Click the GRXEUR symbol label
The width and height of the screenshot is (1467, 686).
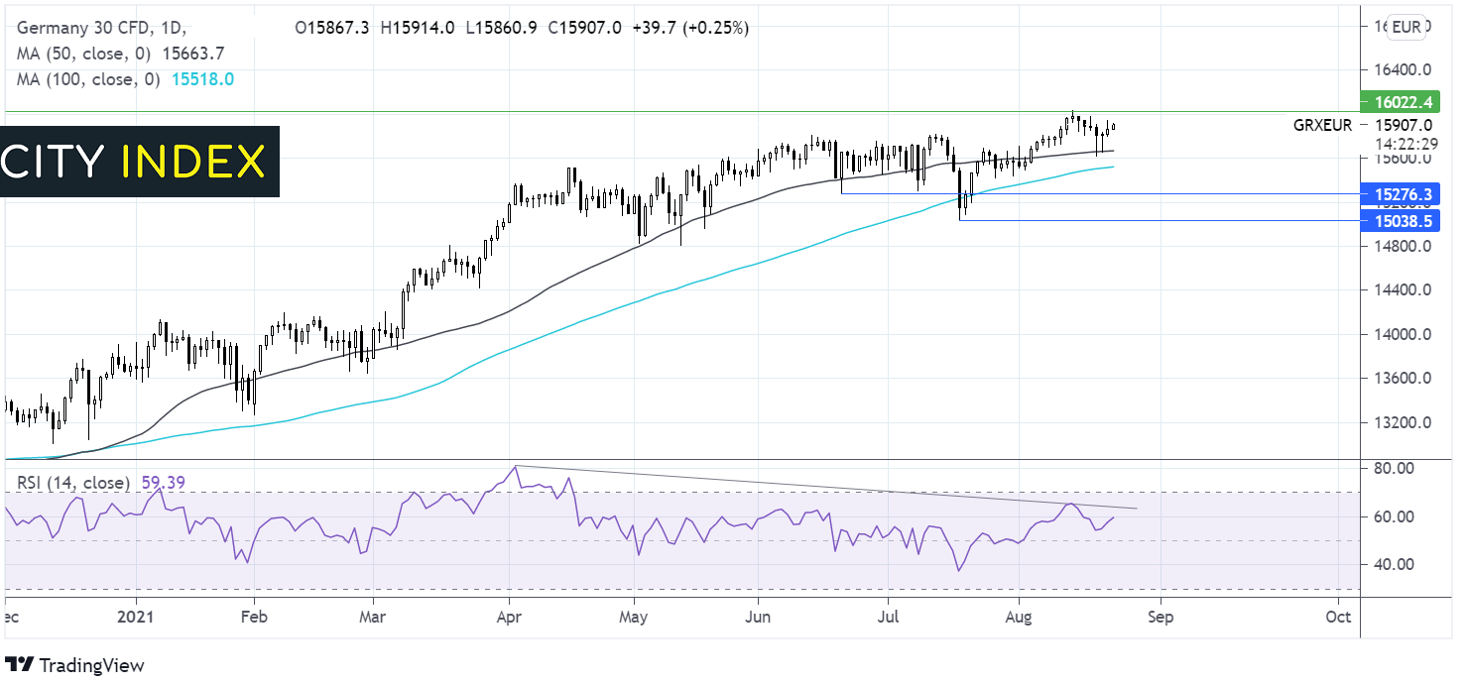pyautogui.click(x=1324, y=125)
